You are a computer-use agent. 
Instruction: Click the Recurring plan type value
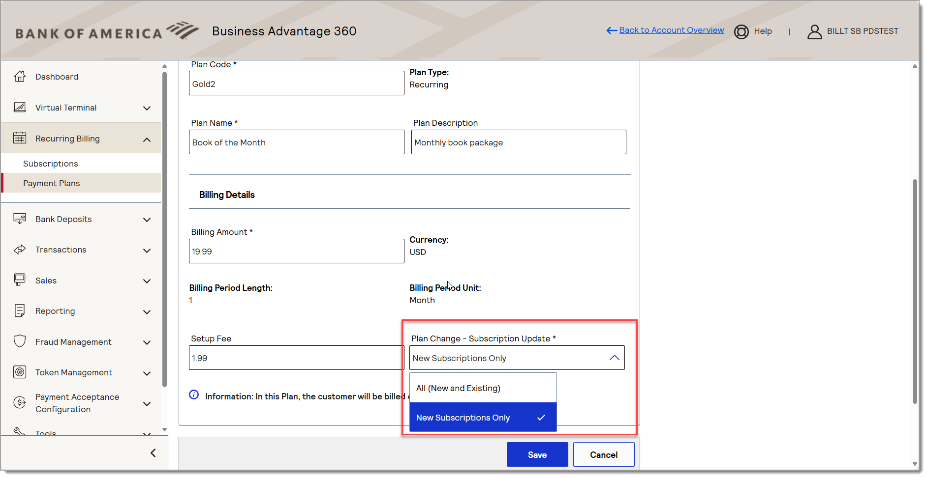pyautogui.click(x=429, y=84)
